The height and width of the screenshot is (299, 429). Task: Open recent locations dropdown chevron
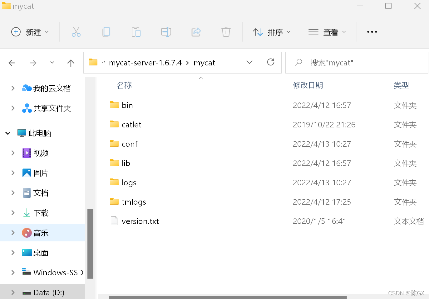click(x=52, y=63)
